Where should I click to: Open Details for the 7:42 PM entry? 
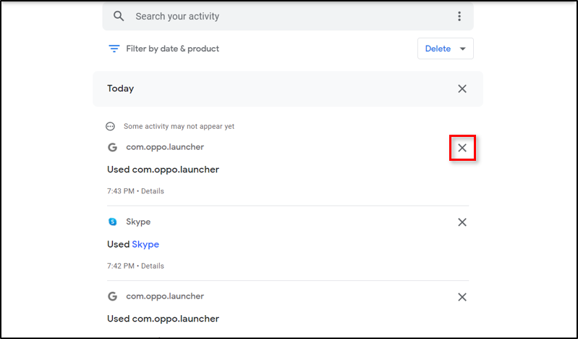point(153,266)
